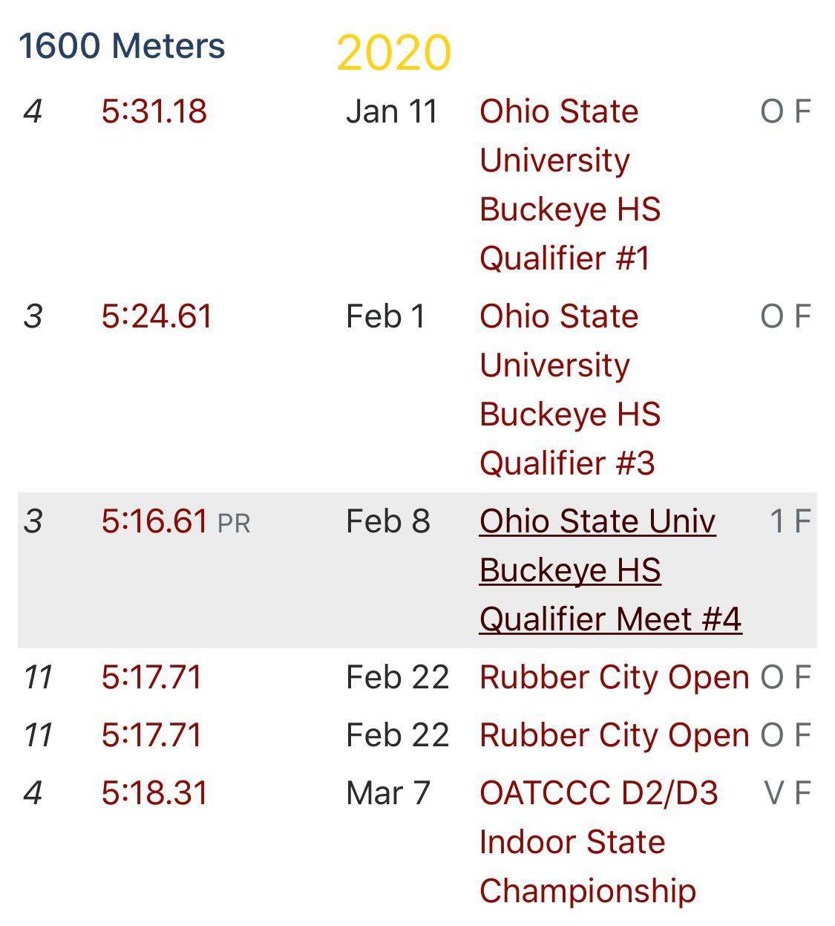Click the V F label in OATCCC row

click(x=787, y=793)
